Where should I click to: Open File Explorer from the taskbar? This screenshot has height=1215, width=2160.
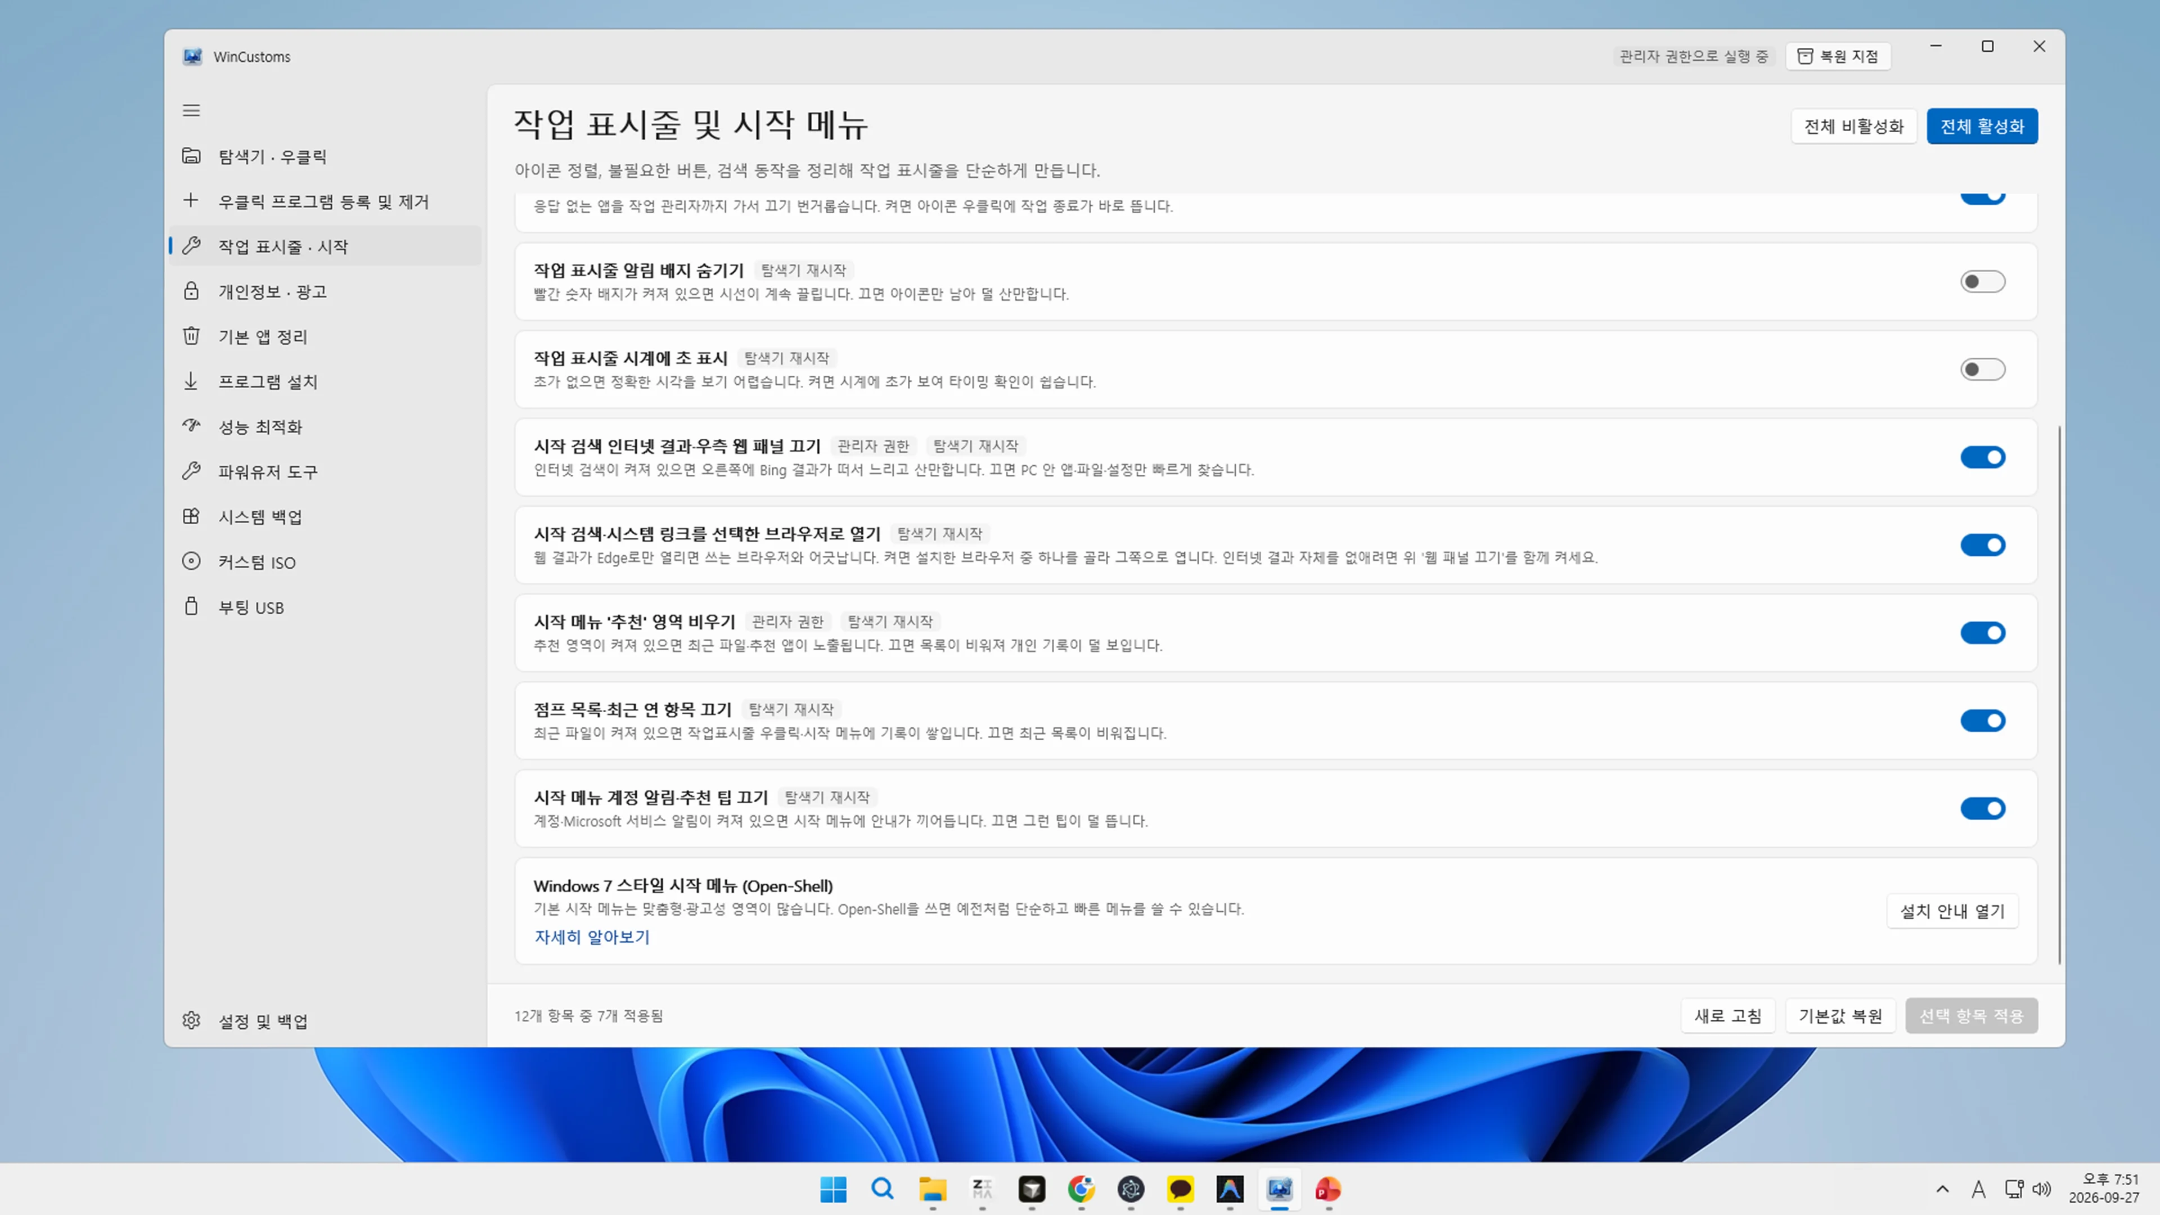[x=933, y=1189]
